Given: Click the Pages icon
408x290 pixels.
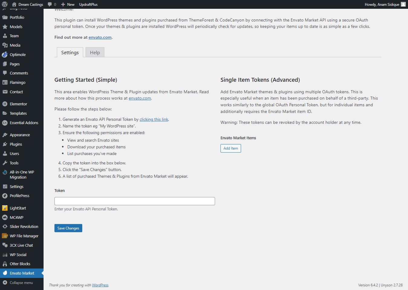Looking at the screenshot, I should [x=5, y=64].
